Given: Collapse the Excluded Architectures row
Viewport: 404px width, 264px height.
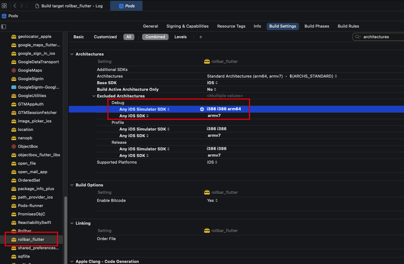Looking at the screenshot, I should pyautogui.click(x=94, y=96).
